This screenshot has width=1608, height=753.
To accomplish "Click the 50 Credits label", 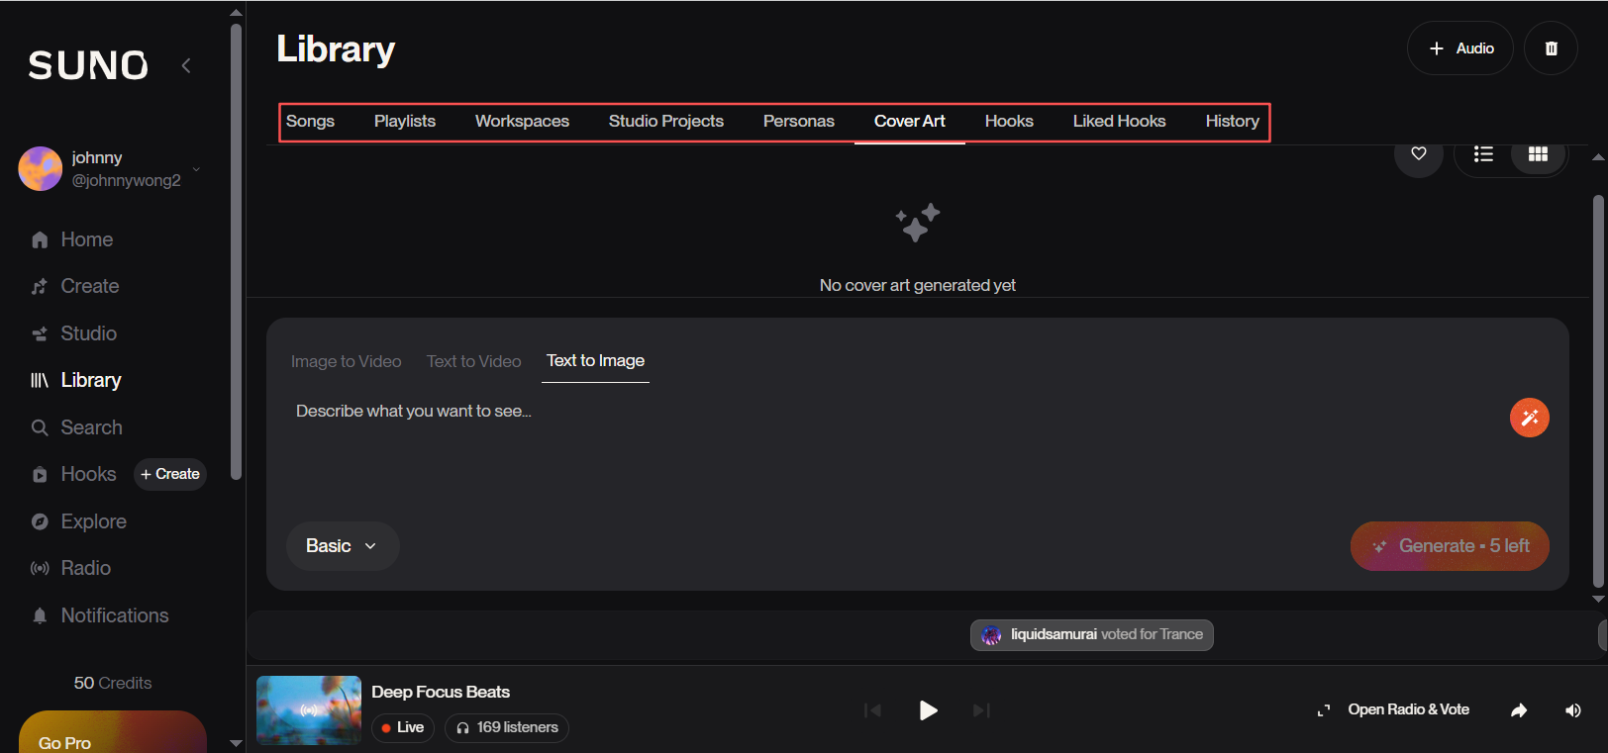I will pyautogui.click(x=113, y=683).
